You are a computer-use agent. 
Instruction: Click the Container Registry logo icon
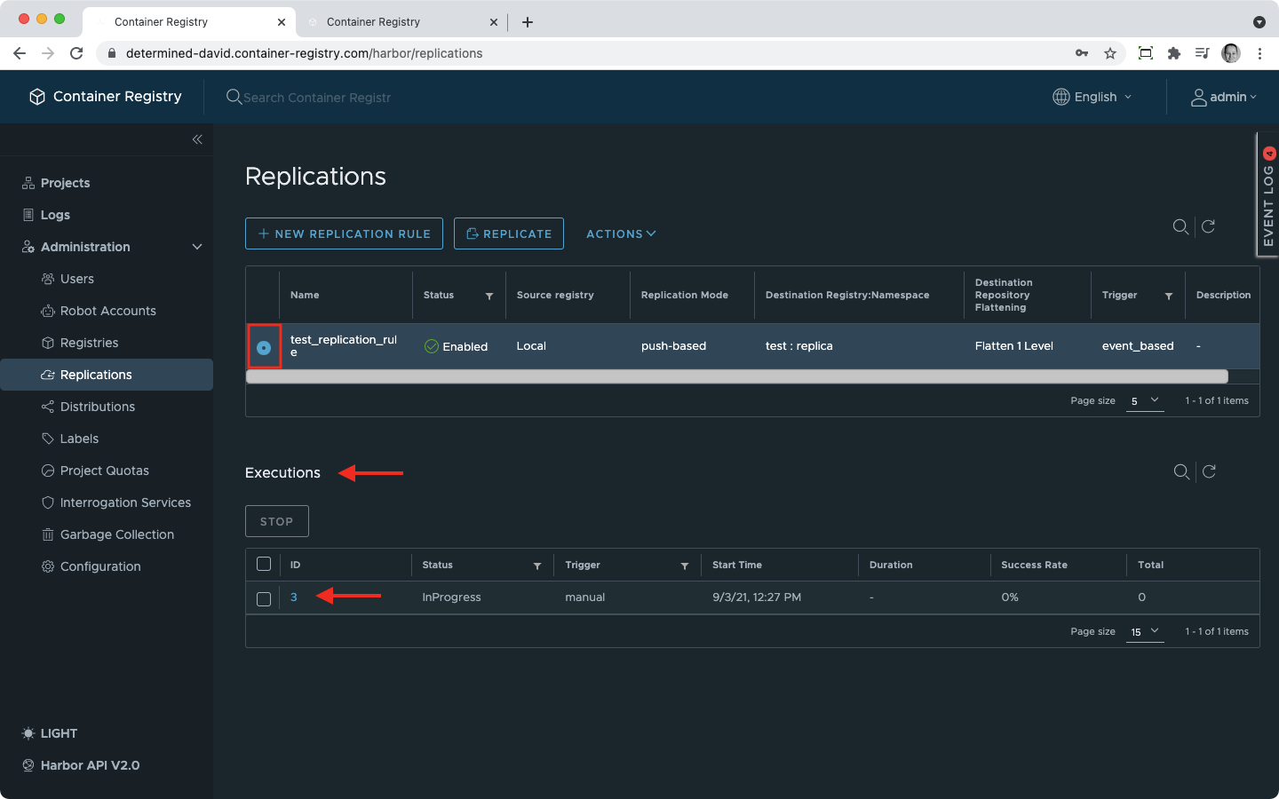tap(37, 97)
